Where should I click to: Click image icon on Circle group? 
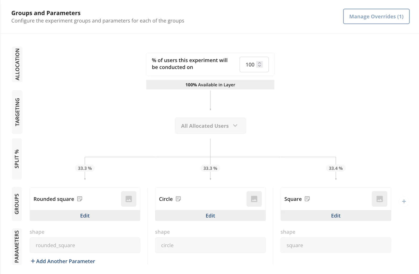(254, 199)
